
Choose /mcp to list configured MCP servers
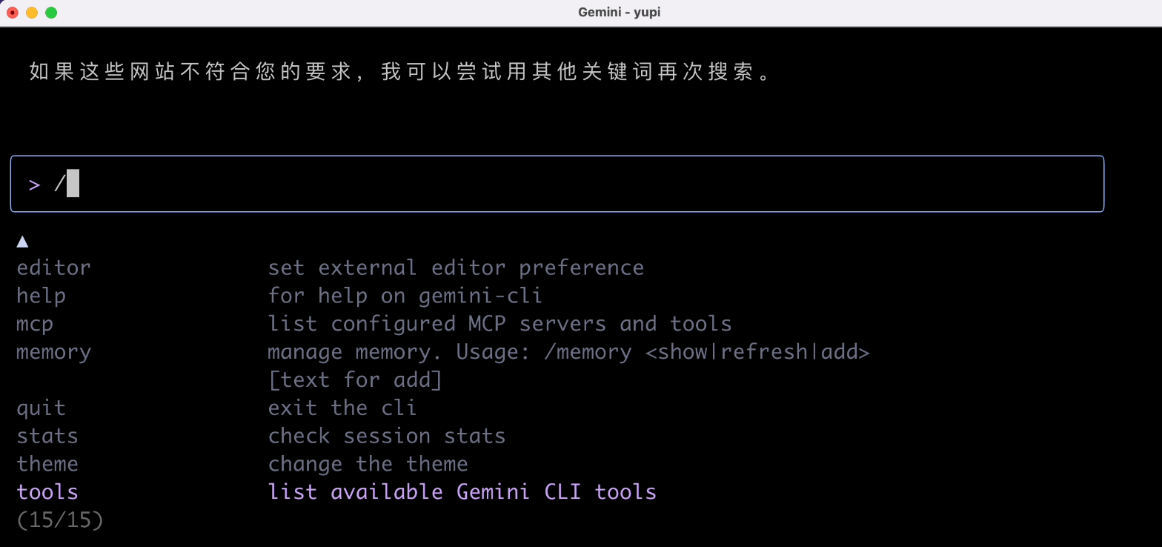(x=33, y=323)
